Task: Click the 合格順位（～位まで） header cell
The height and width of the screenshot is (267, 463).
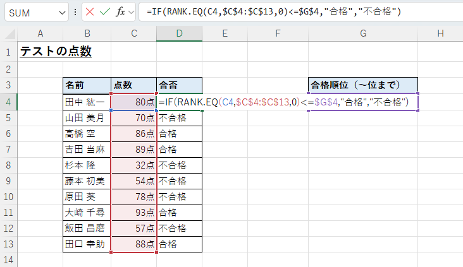Action: (x=363, y=85)
